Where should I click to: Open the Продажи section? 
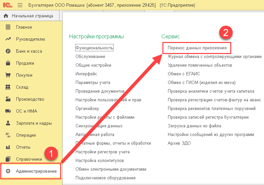[25, 63]
